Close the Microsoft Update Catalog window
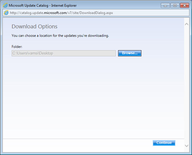The width and height of the screenshot is (192, 155). [x=184, y=6]
